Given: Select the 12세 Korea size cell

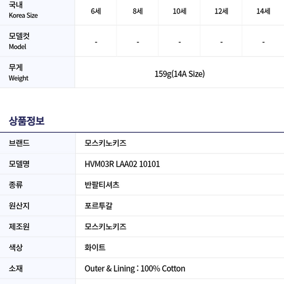Looking at the screenshot, I should click(222, 11).
